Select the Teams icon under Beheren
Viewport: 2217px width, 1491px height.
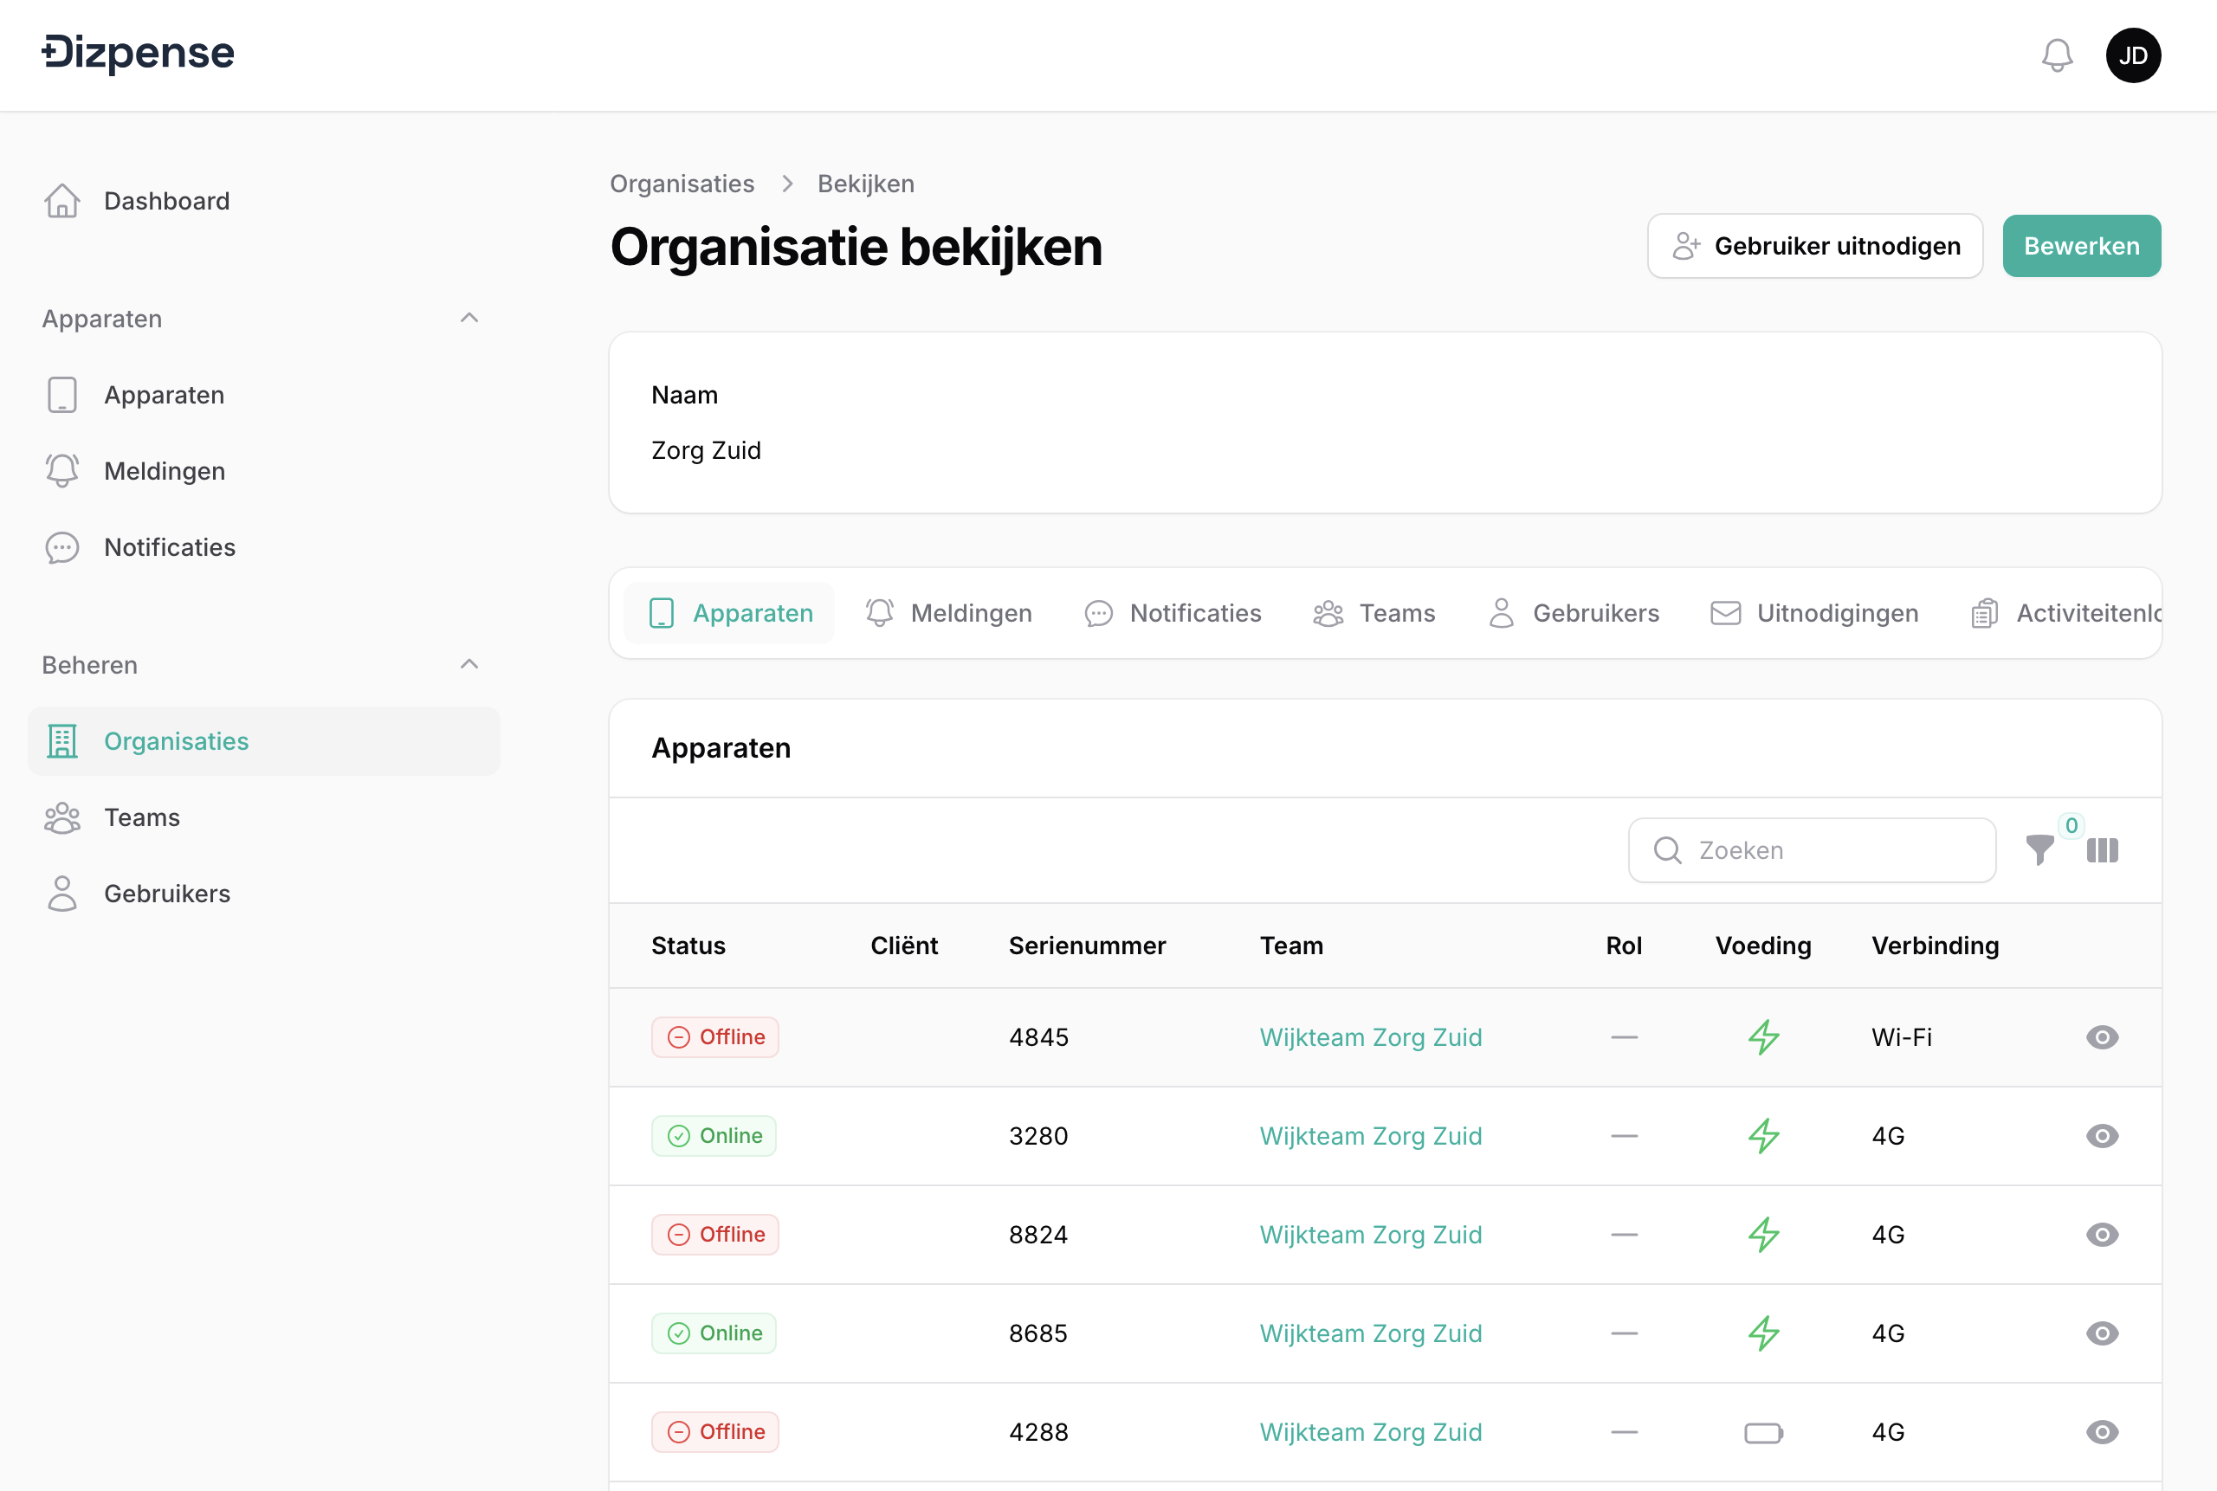(61, 816)
